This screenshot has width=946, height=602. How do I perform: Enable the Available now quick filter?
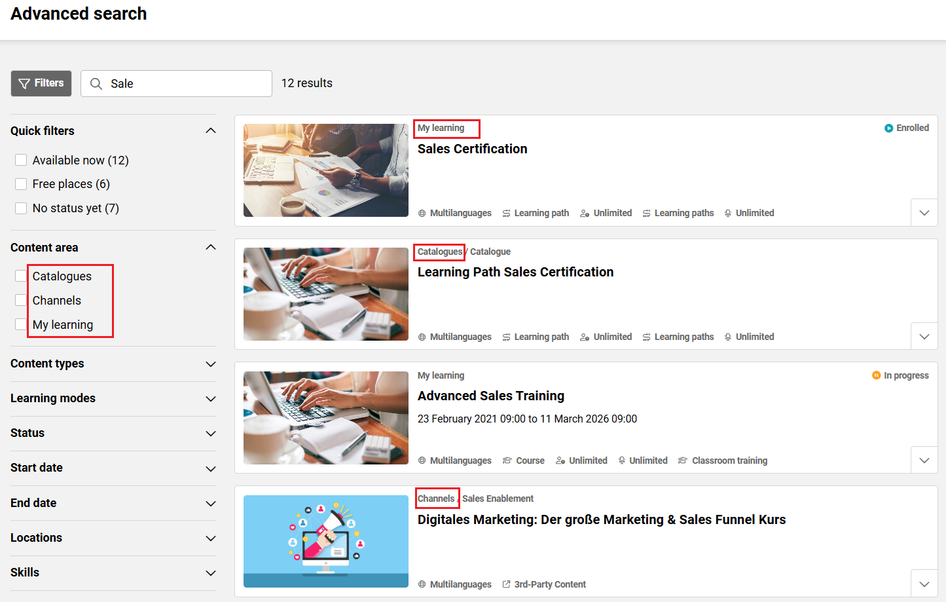click(21, 160)
